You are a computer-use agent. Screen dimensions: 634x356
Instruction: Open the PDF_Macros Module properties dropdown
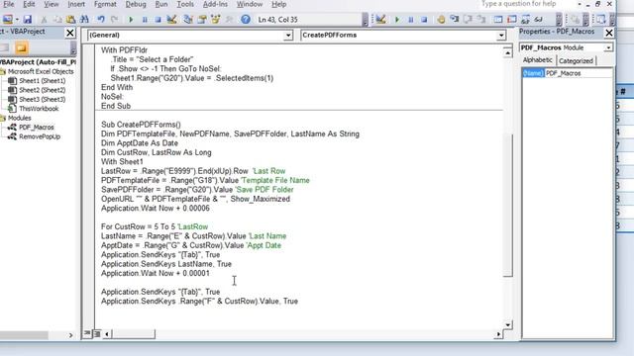[x=608, y=47]
